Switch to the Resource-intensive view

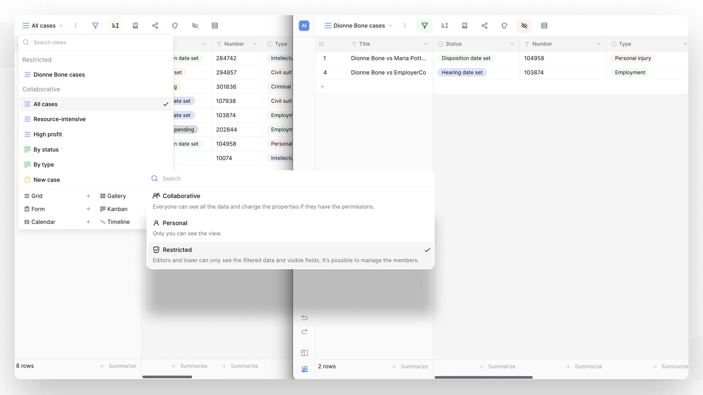click(x=59, y=119)
